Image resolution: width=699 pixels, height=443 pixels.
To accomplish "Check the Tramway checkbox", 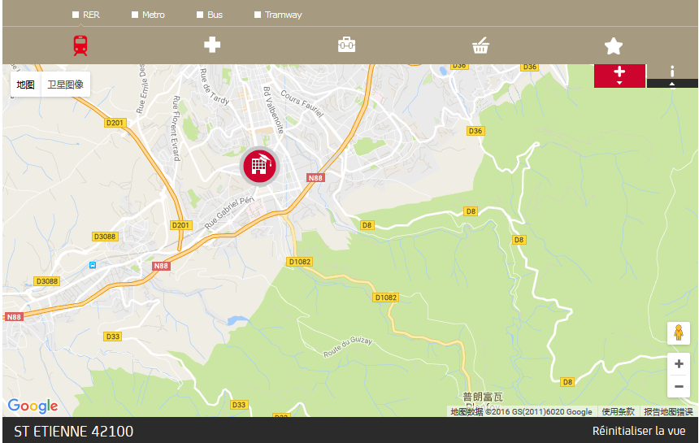I will (x=257, y=15).
